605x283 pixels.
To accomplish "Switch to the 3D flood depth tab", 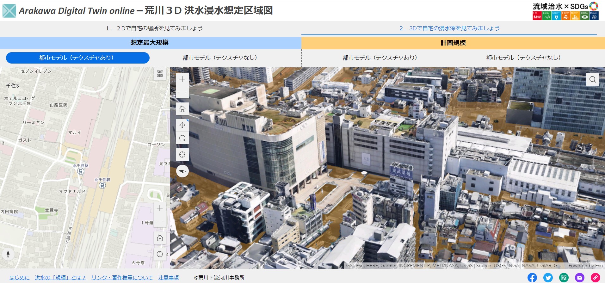I will [449, 28].
